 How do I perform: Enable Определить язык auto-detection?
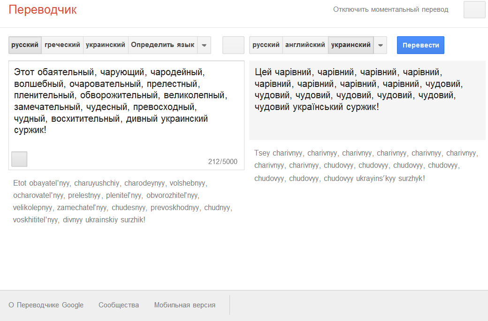click(162, 45)
